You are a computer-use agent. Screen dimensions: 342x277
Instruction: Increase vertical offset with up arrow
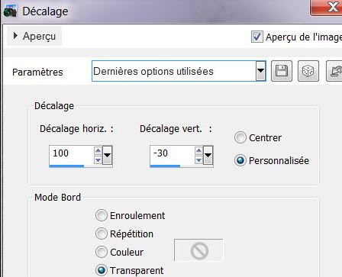pos(198,151)
